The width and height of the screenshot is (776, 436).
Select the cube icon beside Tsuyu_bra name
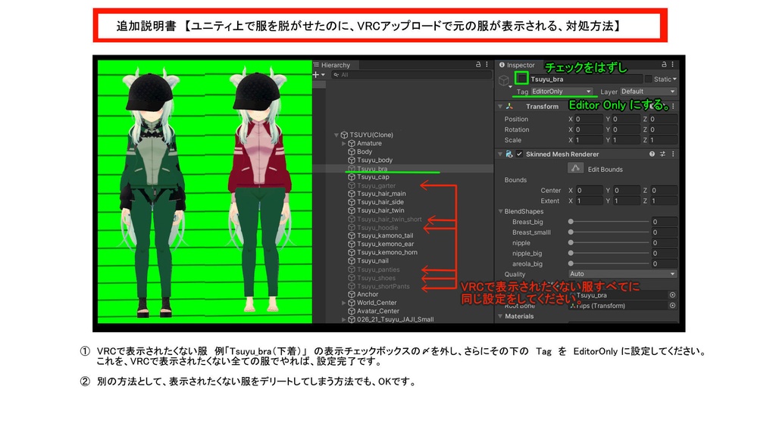[x=502, y=79]
